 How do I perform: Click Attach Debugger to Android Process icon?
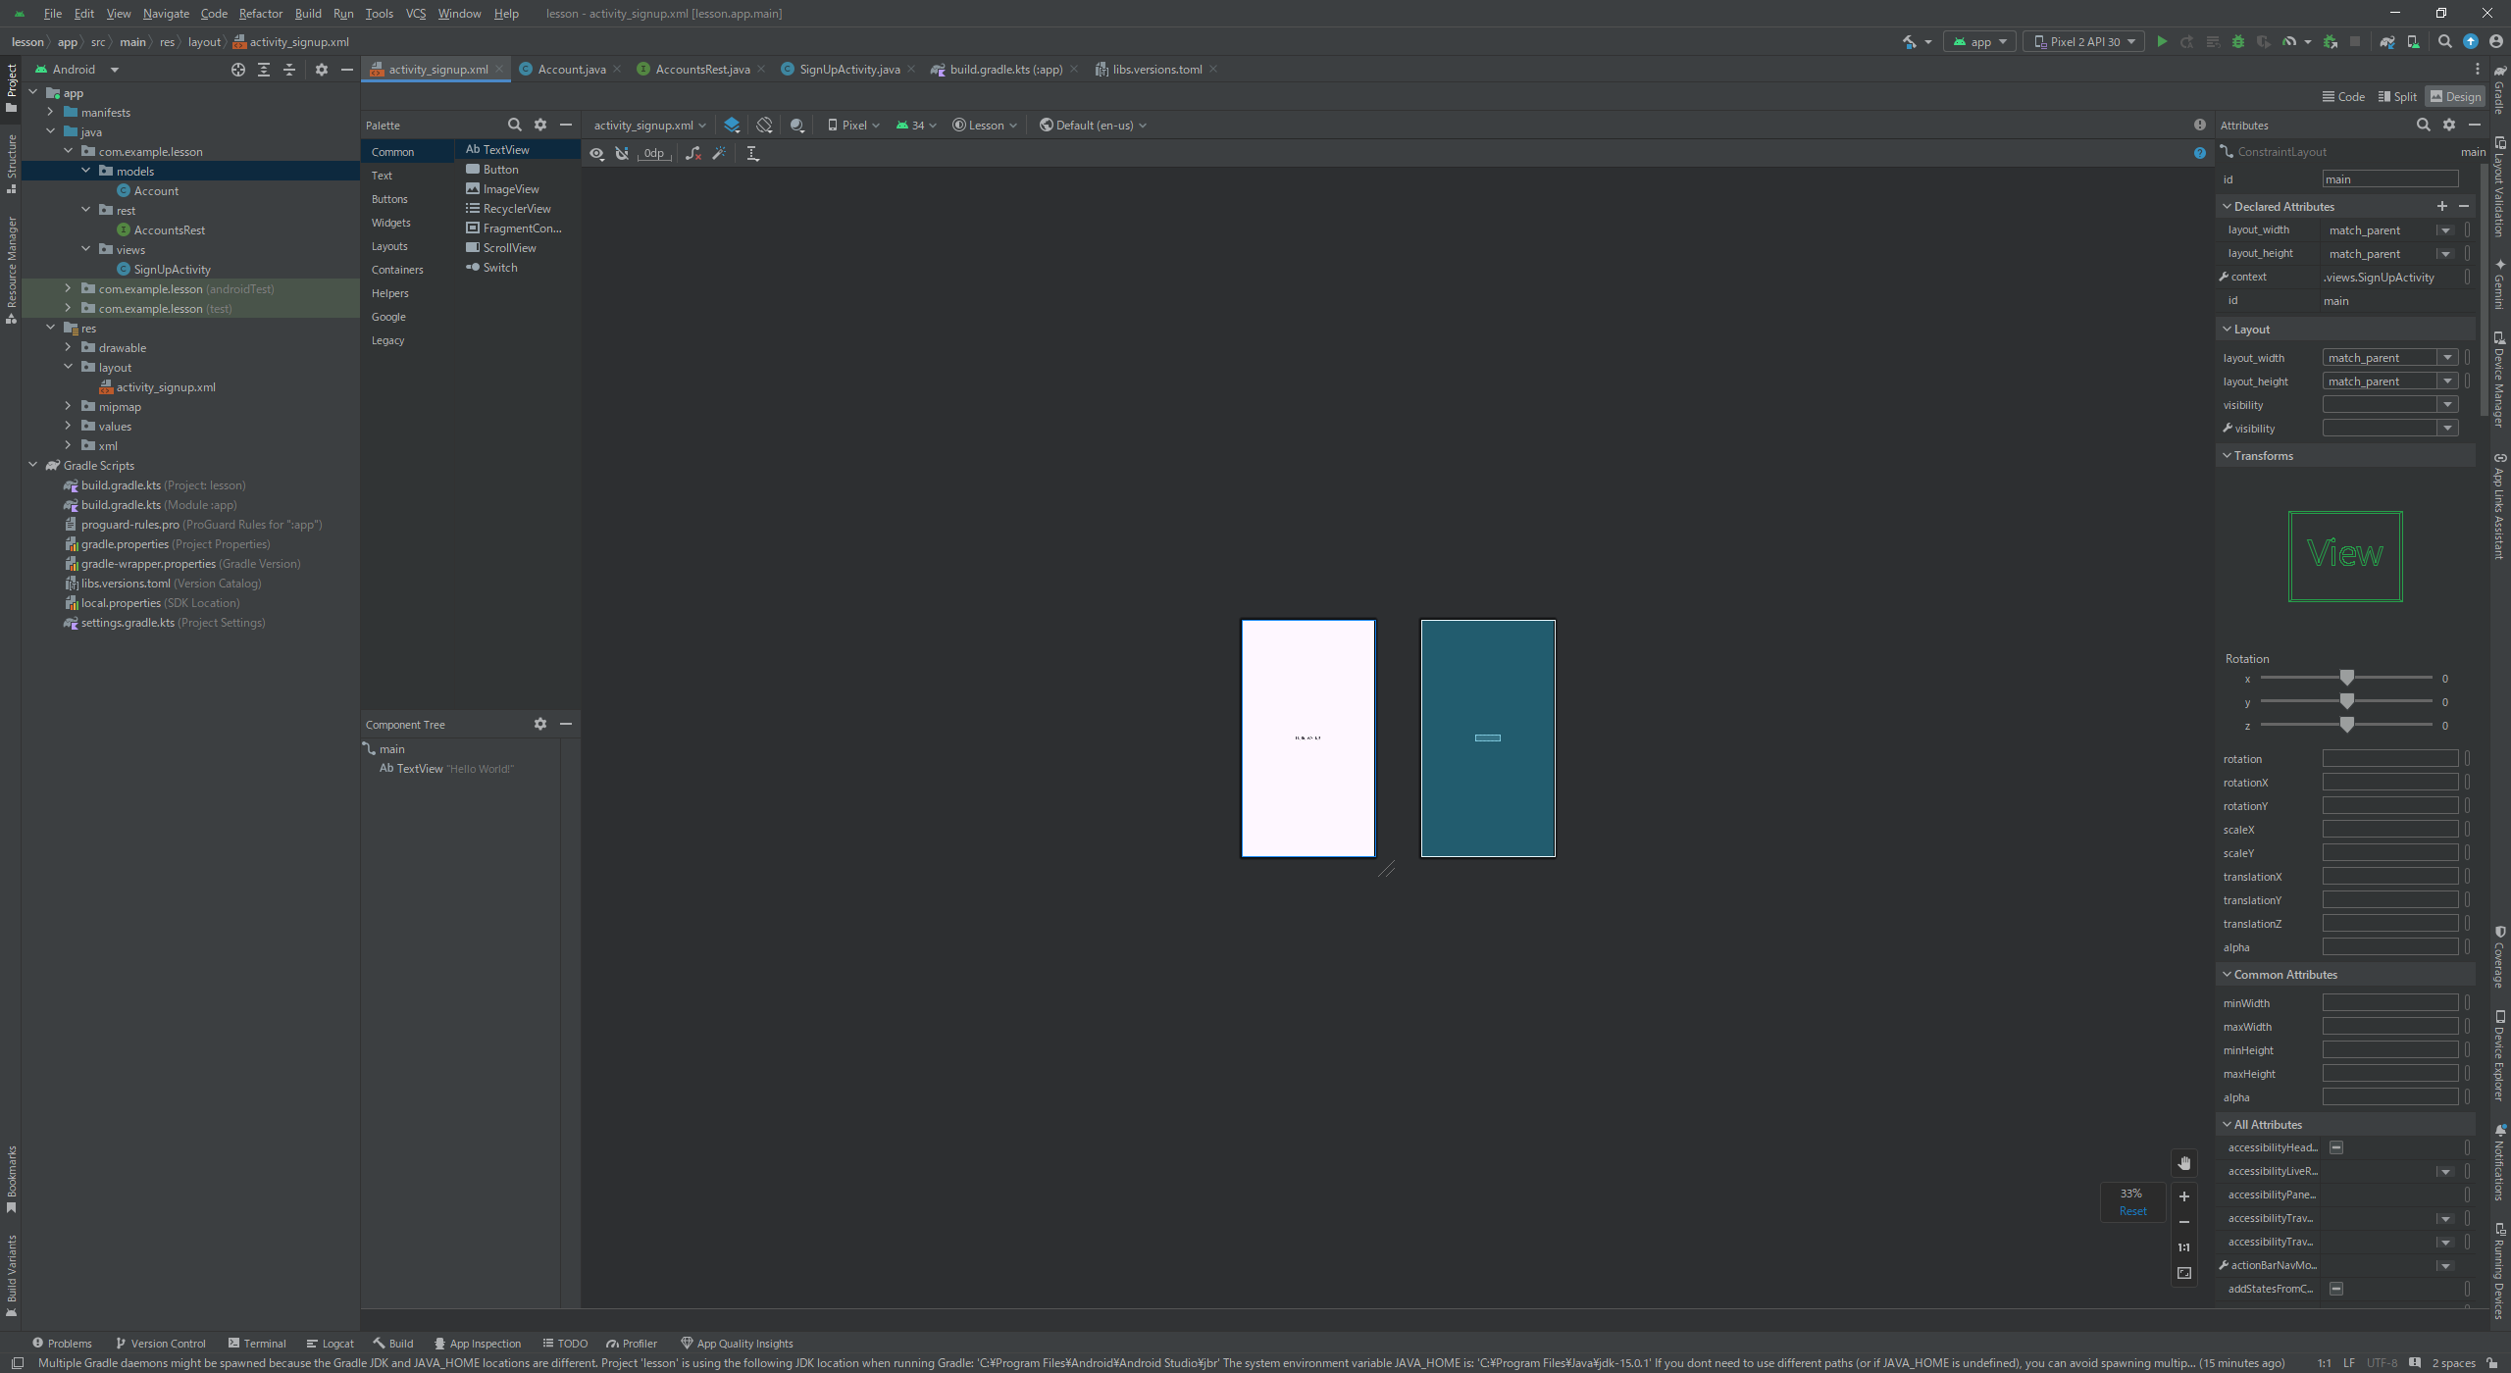click(2331, 42)
